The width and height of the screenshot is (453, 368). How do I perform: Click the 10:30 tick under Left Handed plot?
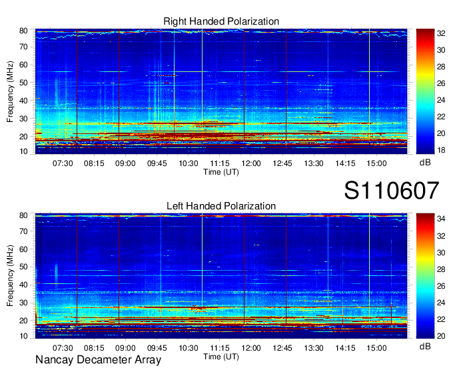[x=189, y=348]
